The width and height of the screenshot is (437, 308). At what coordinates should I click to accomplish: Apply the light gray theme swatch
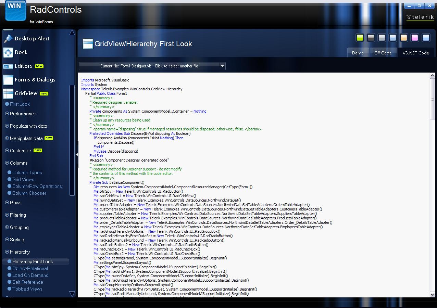pyautogui.click(x=382, y=38)
